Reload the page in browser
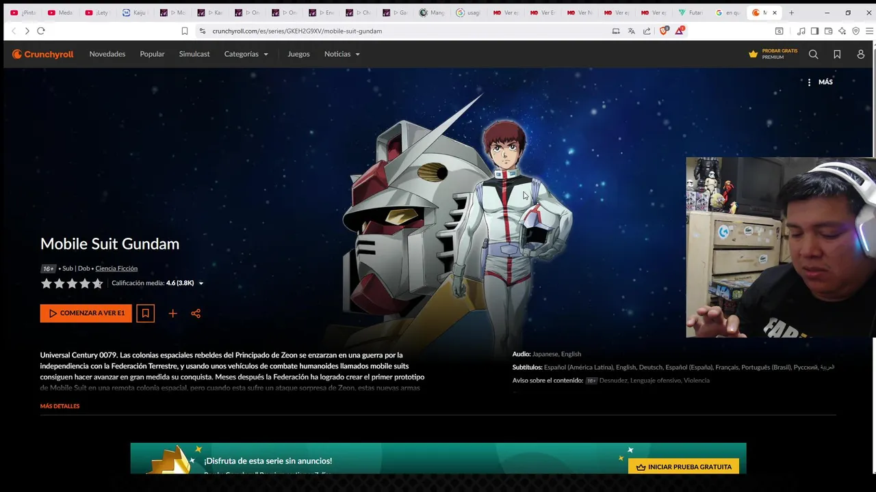Screen dimensions: 876x492 pos(41,31)
